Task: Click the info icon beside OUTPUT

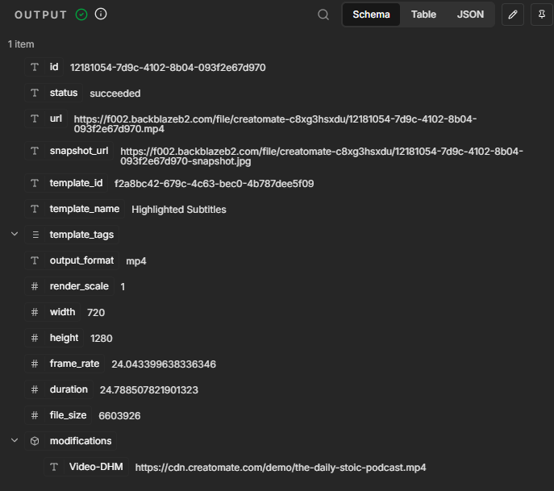Action: (x=101, y=15)
